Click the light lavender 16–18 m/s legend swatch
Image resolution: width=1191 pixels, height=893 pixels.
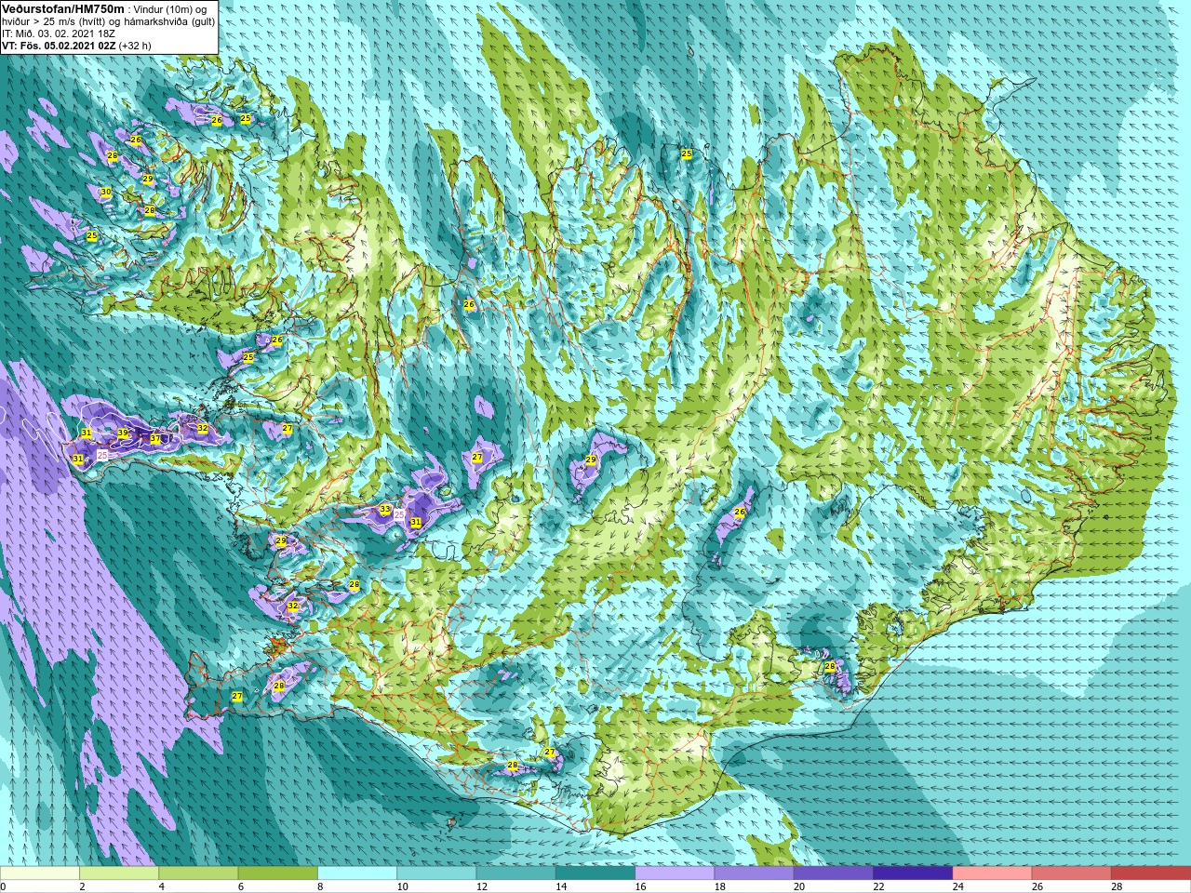675,873
